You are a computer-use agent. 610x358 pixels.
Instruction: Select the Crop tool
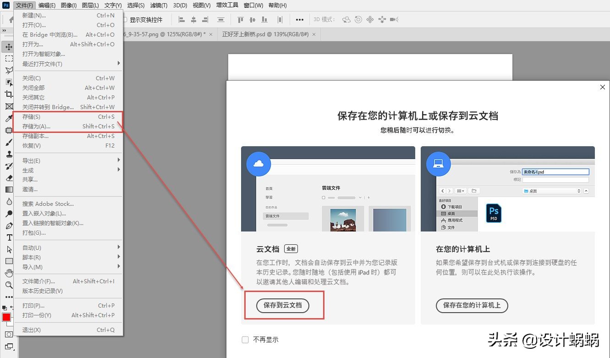pos(8,94)
